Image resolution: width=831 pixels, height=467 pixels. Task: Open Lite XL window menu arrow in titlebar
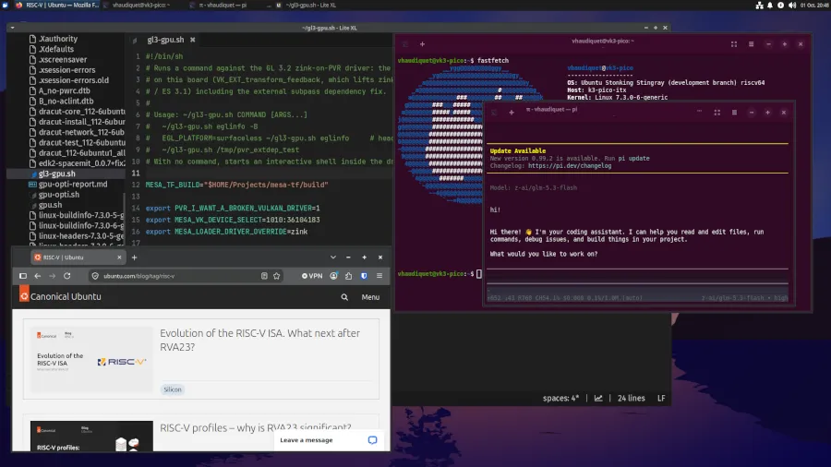[x=12, y=28]
